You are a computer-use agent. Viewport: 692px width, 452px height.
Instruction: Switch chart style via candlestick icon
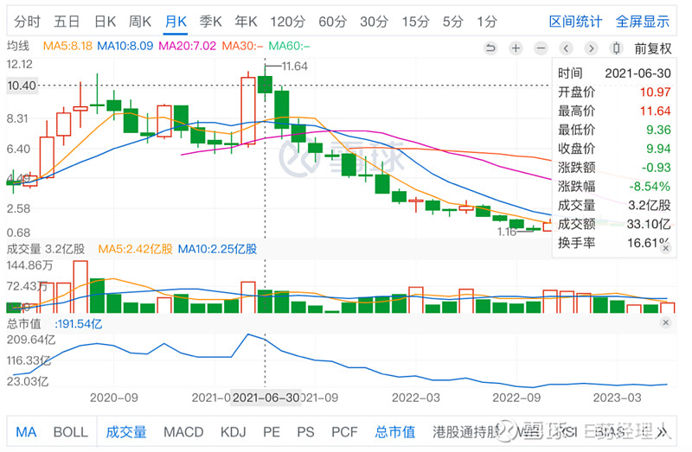(x=617, y=48)
